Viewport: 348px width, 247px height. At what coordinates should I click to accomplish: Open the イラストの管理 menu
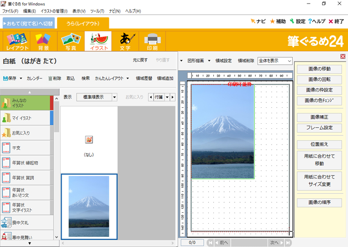[x=54, y=10]
